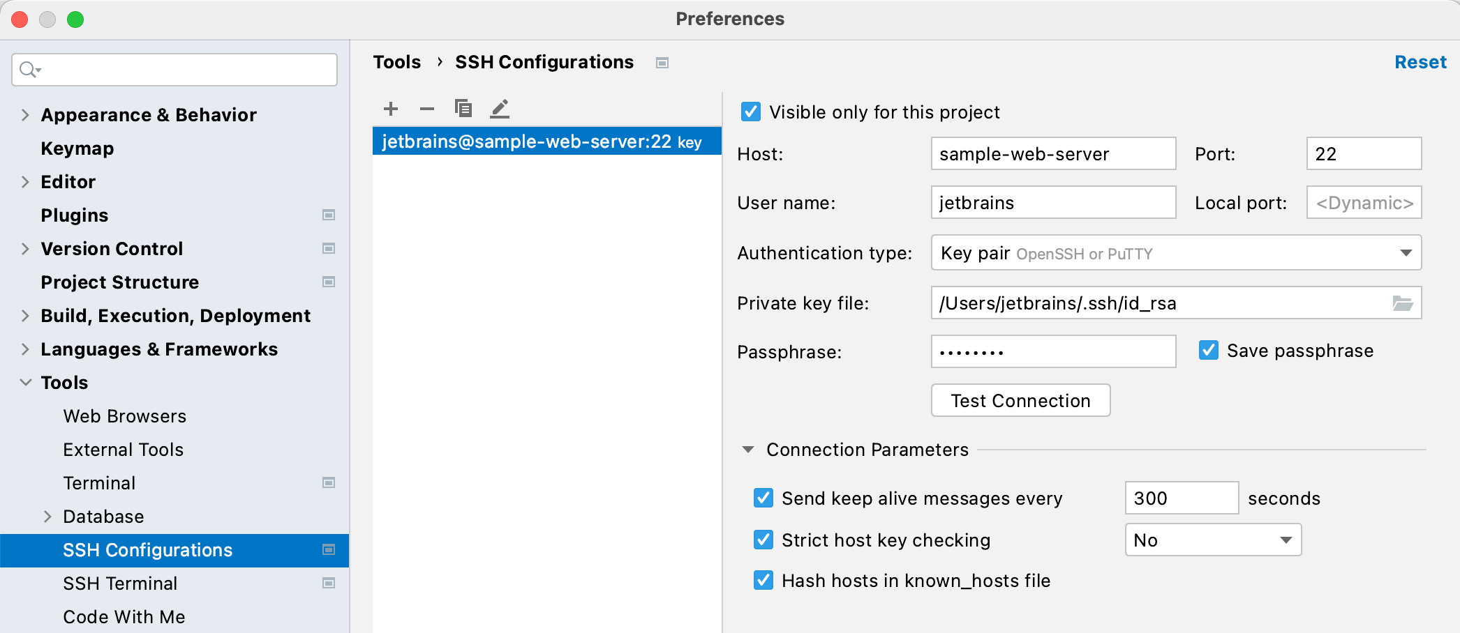Image resolution: width=1460 pixels, height=633 pixels.
Task: Remove the selected SSH configuration using minus icon
Action: tap(427, 109)
